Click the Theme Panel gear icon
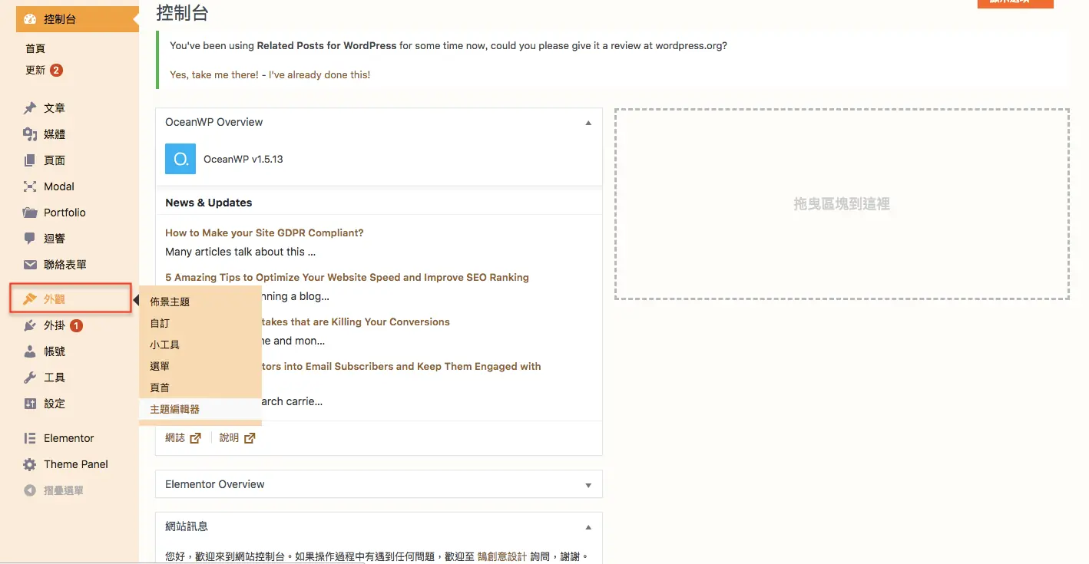1089x564 pixels. pyautogui.click(x=30, y=464)
